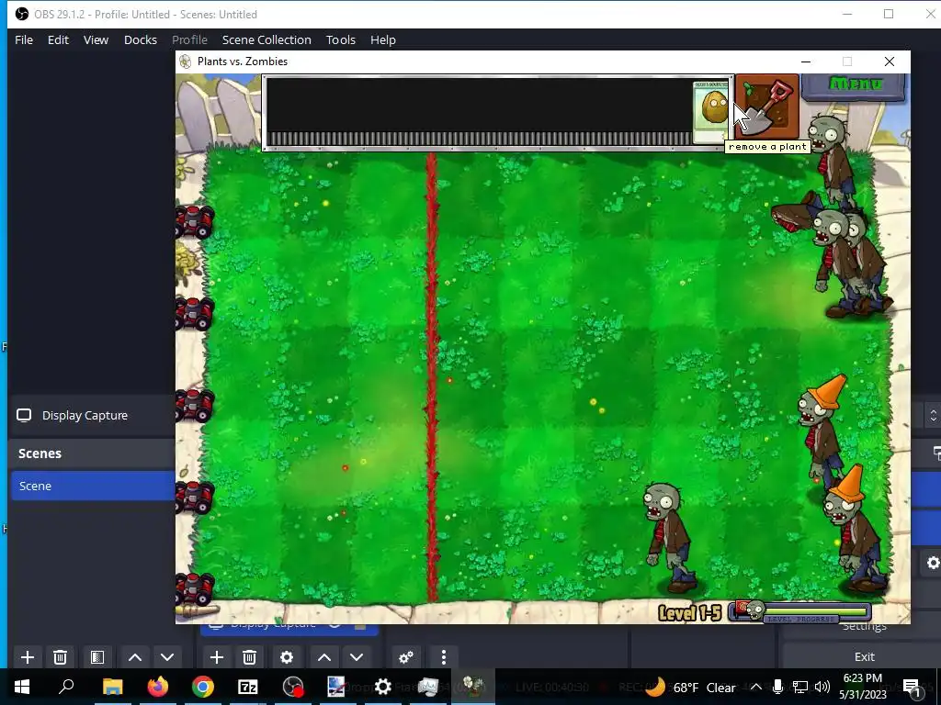Remove selected source with trash icon
941x705 pixels.
click(x=250, y=657)
